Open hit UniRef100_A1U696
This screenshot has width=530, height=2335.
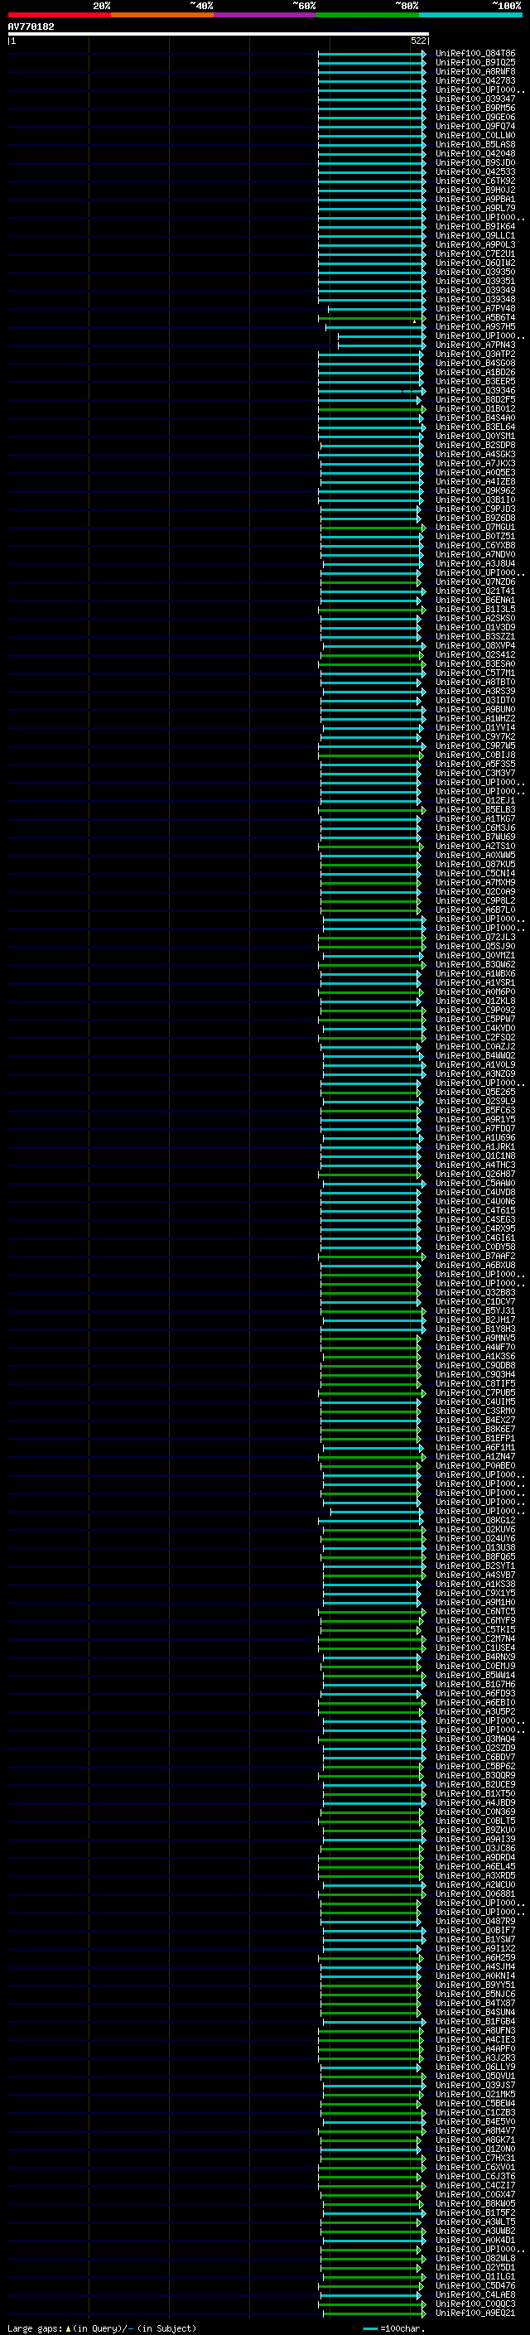click(x=475, y=1137)
